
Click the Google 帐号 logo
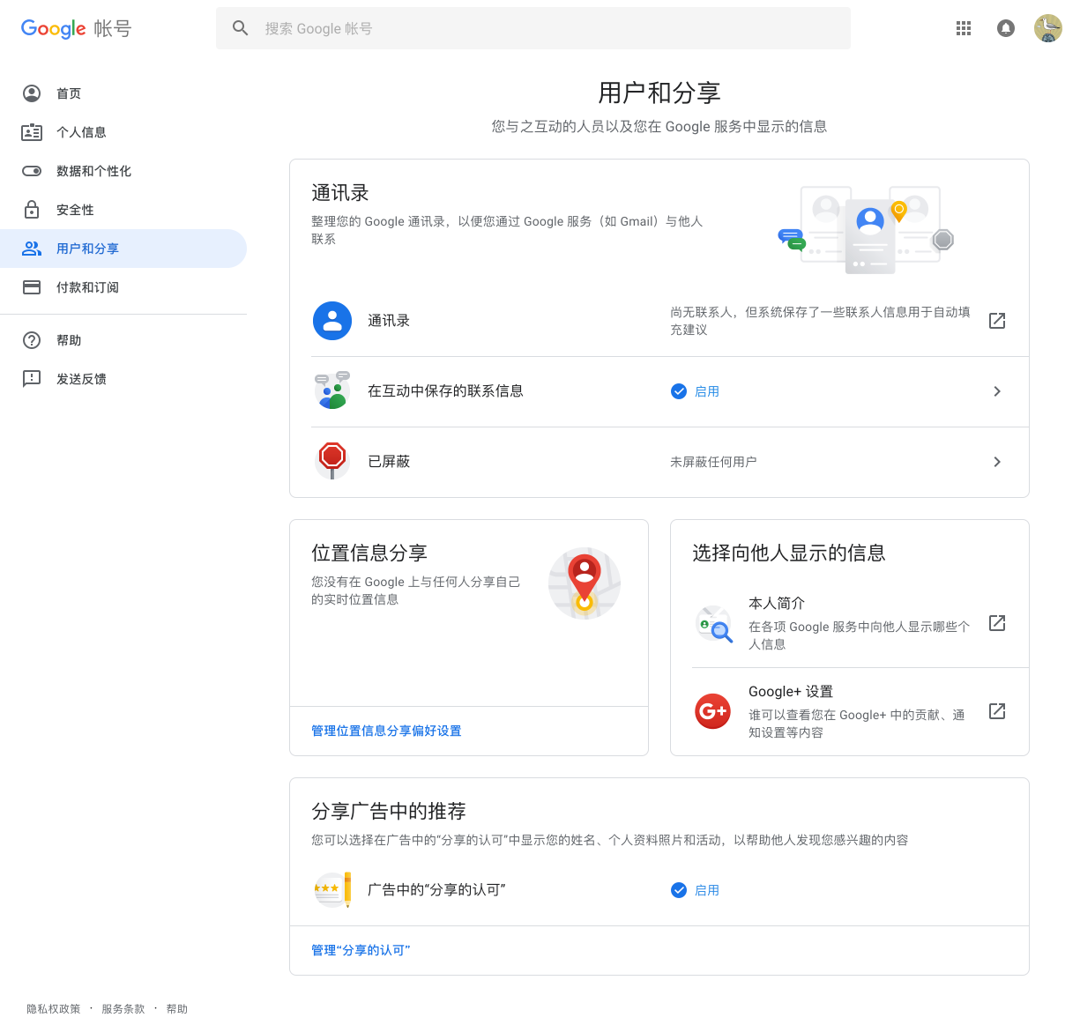(x=76, y=28)
